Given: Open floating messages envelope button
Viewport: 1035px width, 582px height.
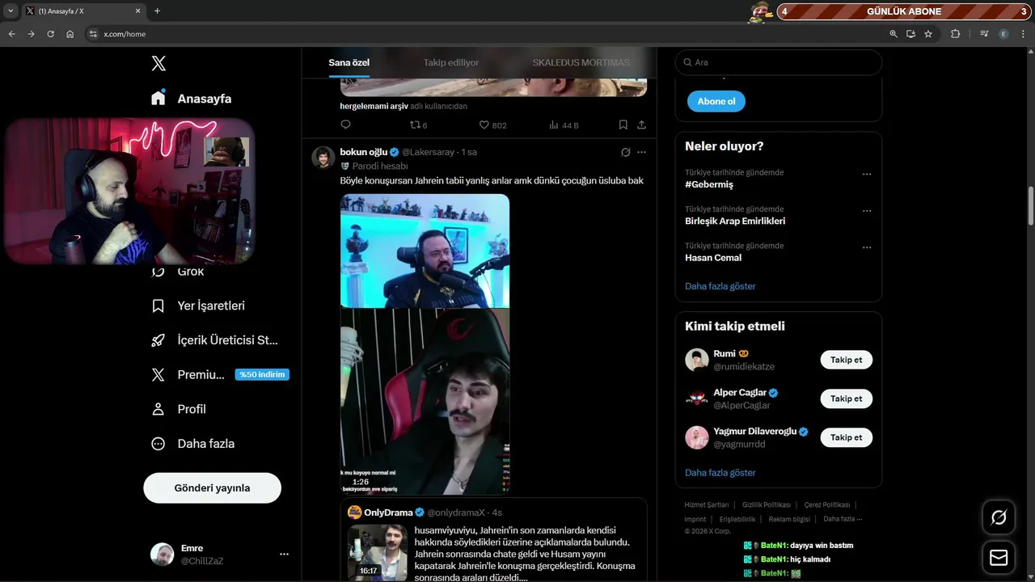Looking at the screenshot, I should pos(999,558).
